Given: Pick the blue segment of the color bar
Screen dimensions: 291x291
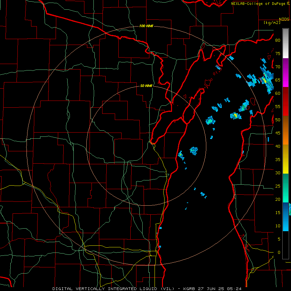Looking at the screenshot, I should coord(286,217).
